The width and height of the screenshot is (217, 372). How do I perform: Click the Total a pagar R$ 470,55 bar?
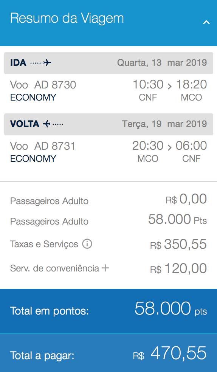(x=108, y=353)
